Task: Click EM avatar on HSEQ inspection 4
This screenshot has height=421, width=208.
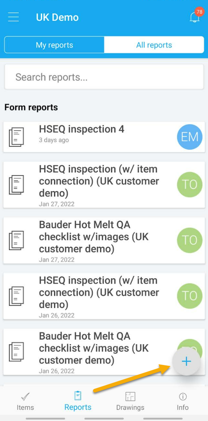Action: 190,137
